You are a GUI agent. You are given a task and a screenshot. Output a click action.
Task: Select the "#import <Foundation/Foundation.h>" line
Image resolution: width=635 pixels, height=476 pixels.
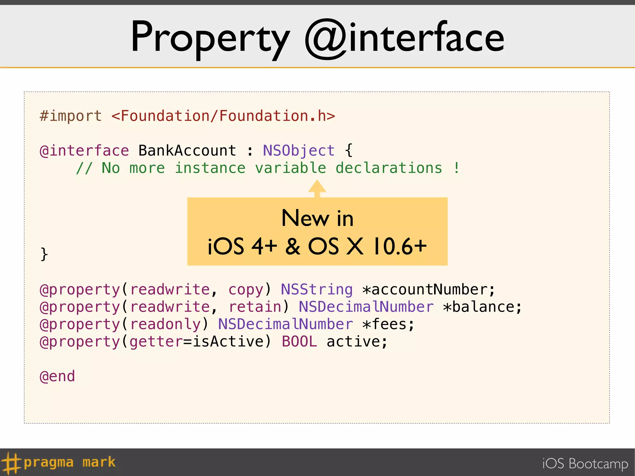tap(188, 116)
